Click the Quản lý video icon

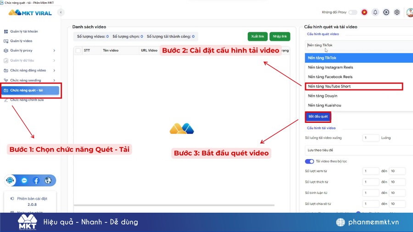[6, 41]
